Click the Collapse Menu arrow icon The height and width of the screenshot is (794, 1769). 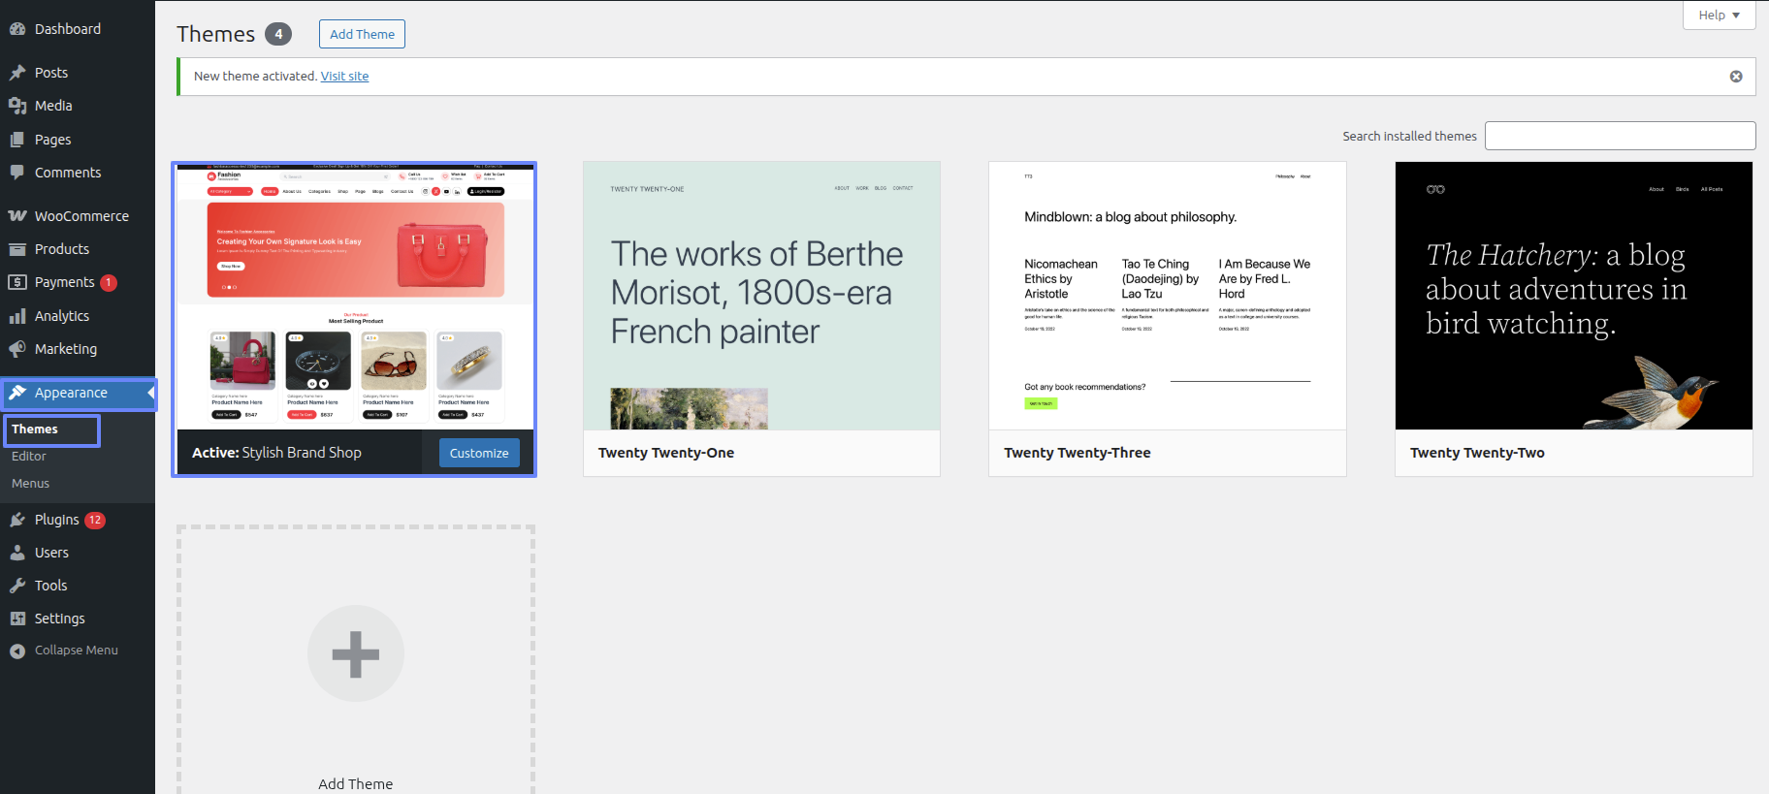[x=17, y=651]
